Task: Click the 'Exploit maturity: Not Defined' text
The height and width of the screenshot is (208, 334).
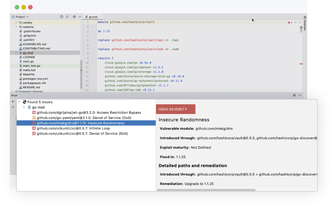Action: (x=185, y=147)
